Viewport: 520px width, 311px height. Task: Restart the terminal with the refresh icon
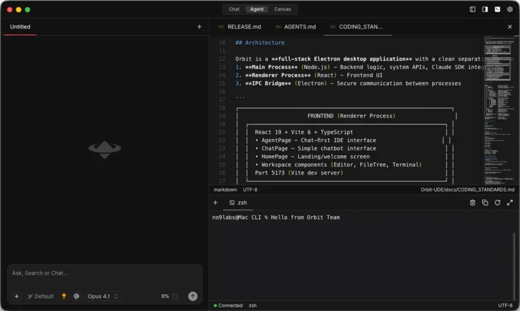497,203
